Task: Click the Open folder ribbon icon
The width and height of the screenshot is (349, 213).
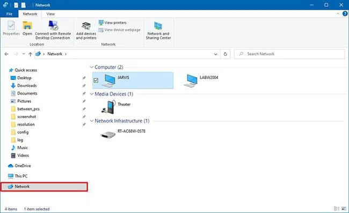Action: 27,28
